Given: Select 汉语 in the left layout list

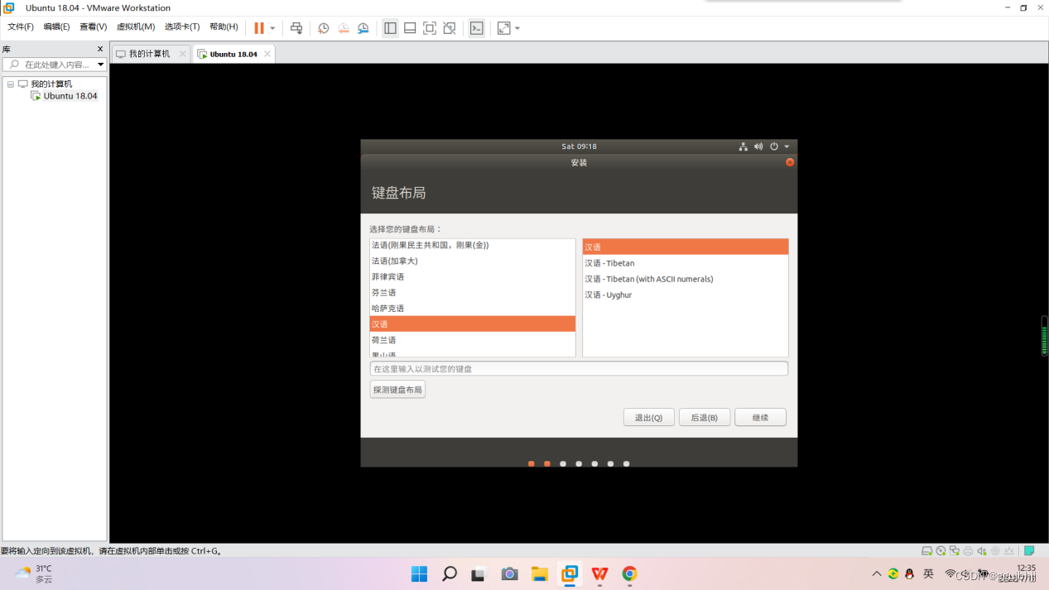Looking at the screenshot, I should click(x=472, y=324).
